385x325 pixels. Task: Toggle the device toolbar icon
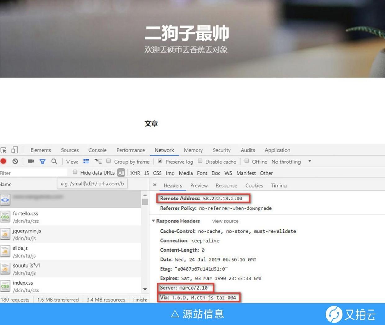tap(15, 150)
